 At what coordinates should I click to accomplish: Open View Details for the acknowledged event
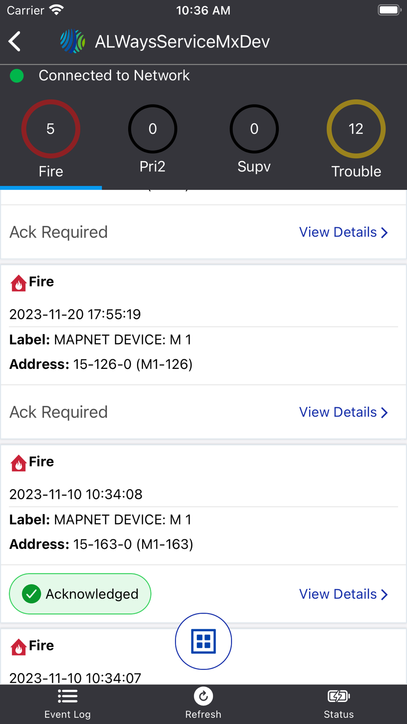[x=344, y=594]
